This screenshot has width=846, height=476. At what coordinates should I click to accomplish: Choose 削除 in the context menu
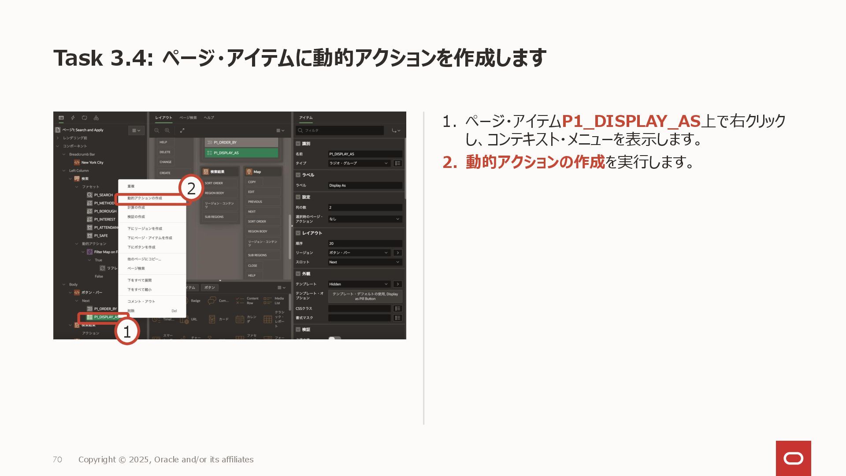(x=152, y=311)
